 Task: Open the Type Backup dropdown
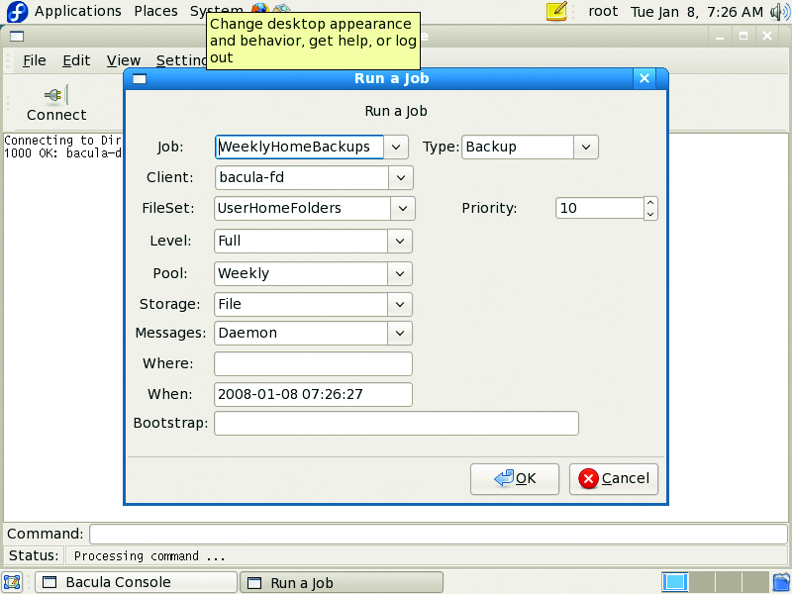pos(586,147)
